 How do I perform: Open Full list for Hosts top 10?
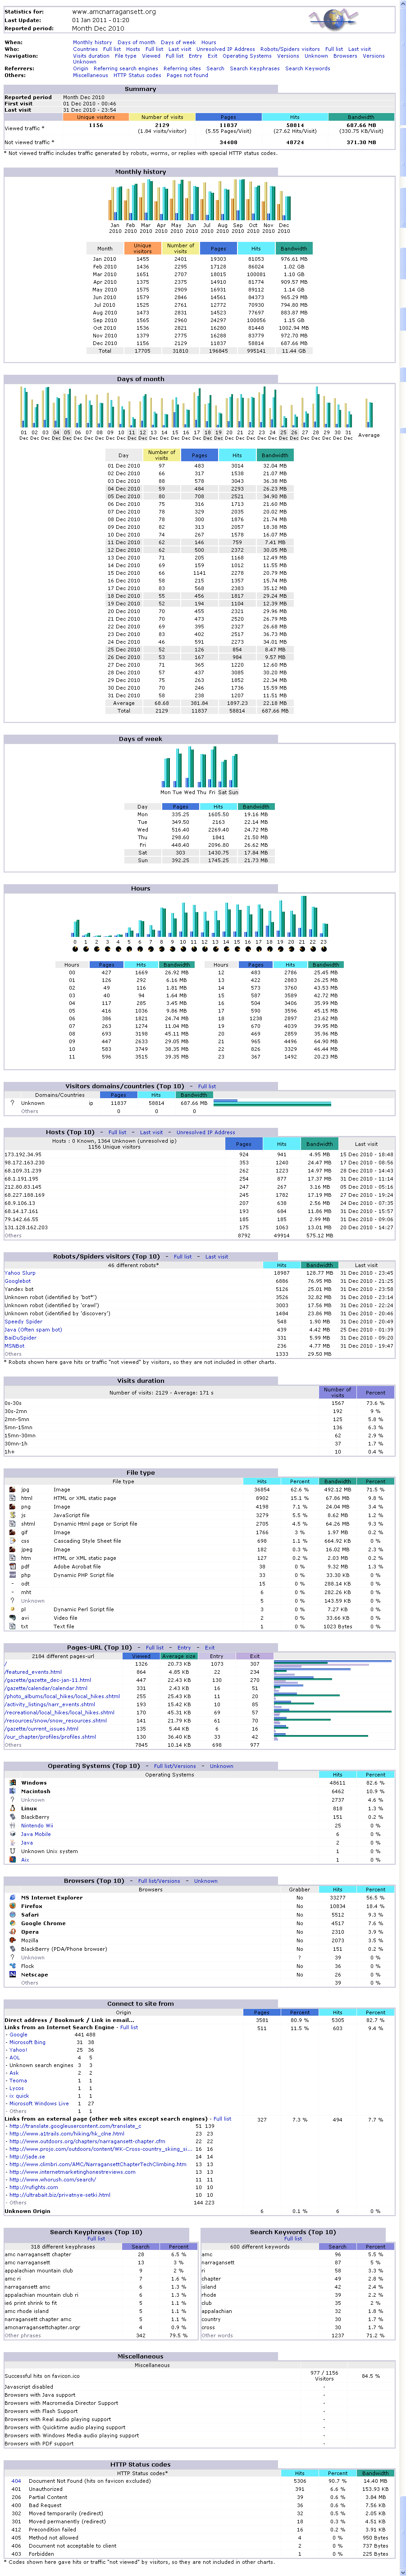pyautogui.click(x=117, y=1133)
